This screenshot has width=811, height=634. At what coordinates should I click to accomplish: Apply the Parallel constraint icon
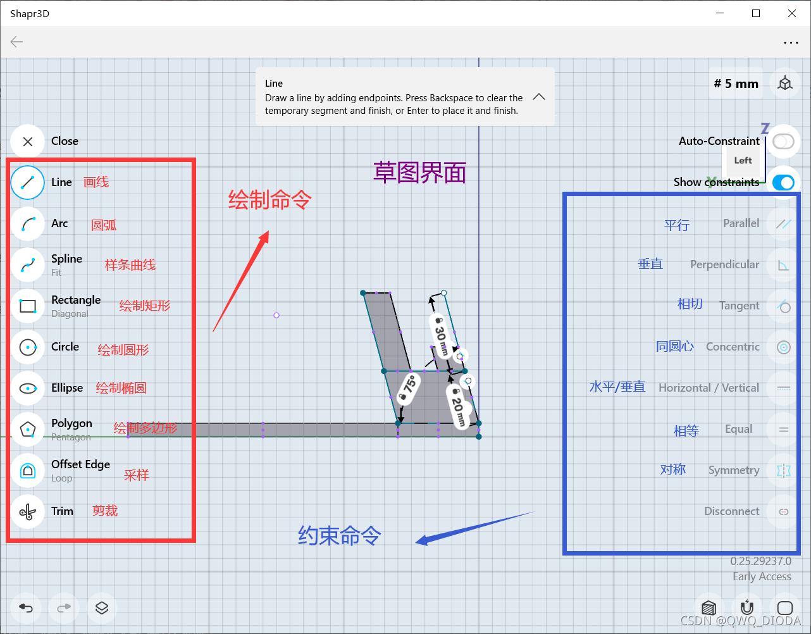click(x=784, y=223)
